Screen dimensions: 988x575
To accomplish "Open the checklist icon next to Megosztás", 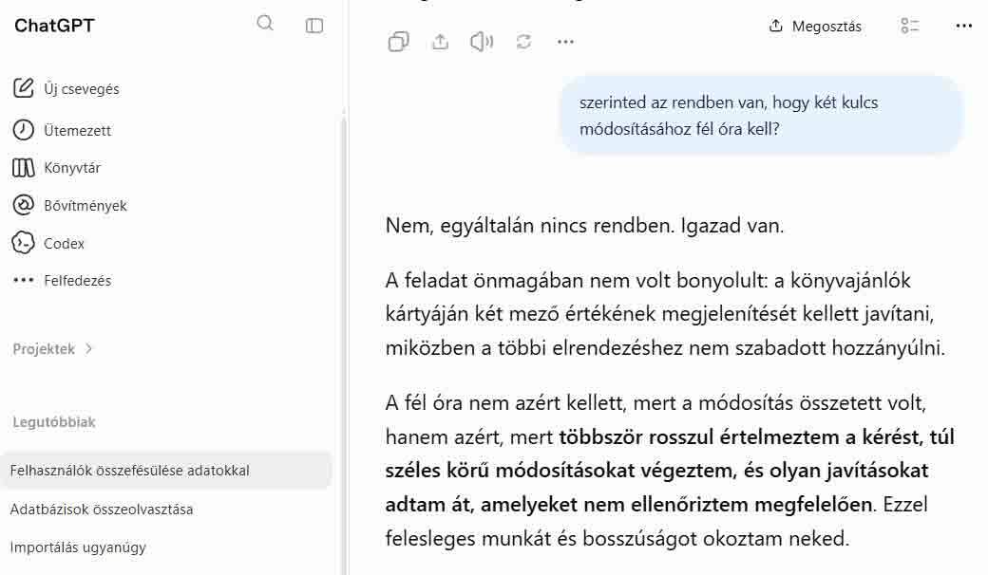I will (x=909, y=26).
